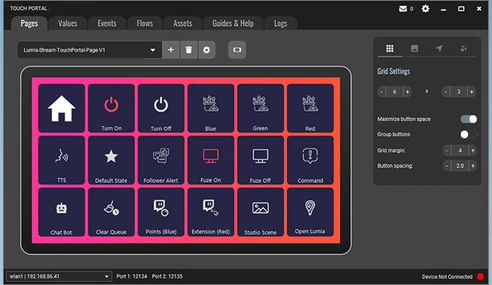Enable the Group buttons switch
Viewport: 492px width, 285px height.
pyautogui.click(x=468, y=134)
